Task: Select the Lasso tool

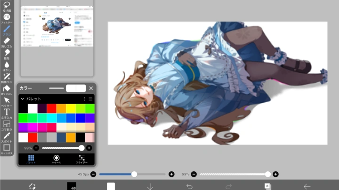Action: pos(7,6)
